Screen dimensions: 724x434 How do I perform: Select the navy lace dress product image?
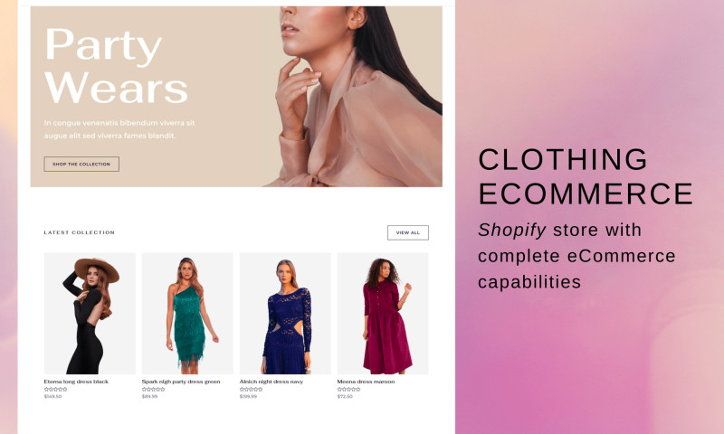(x=285, y=313)
